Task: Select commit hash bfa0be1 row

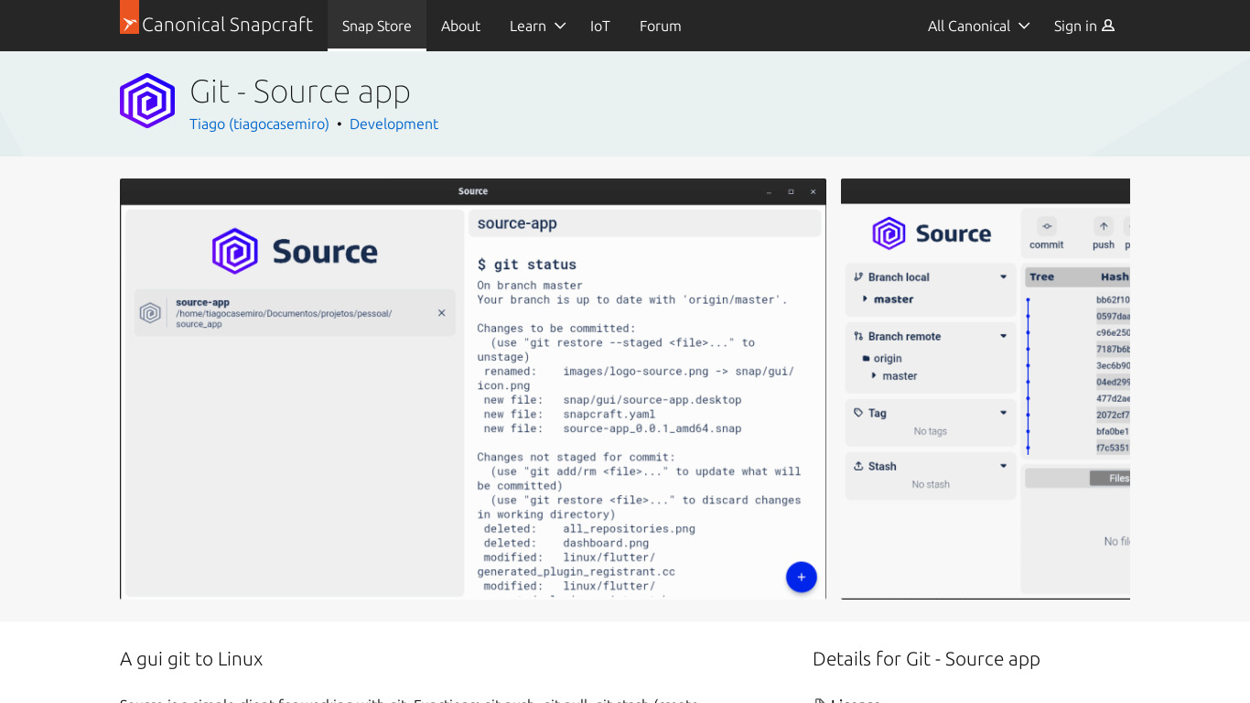Action: click(x=1113, y=432)
